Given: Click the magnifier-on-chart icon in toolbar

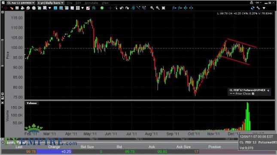Looking at the screenshot, I should coord(45,8).
